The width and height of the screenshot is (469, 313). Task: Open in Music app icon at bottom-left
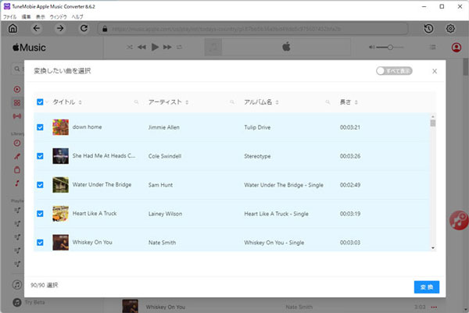pyautogui.click(x=17, y=285)
